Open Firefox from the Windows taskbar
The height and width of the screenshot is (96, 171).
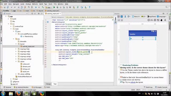click(18, 94)
